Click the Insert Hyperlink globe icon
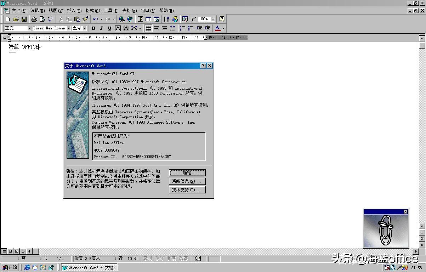426x272 pixels. coord(122,19)
